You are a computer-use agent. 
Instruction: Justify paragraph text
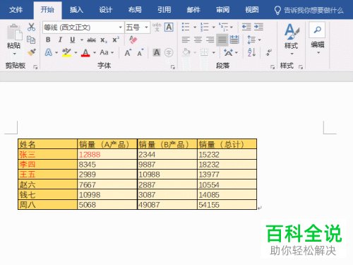coord(222,40)
